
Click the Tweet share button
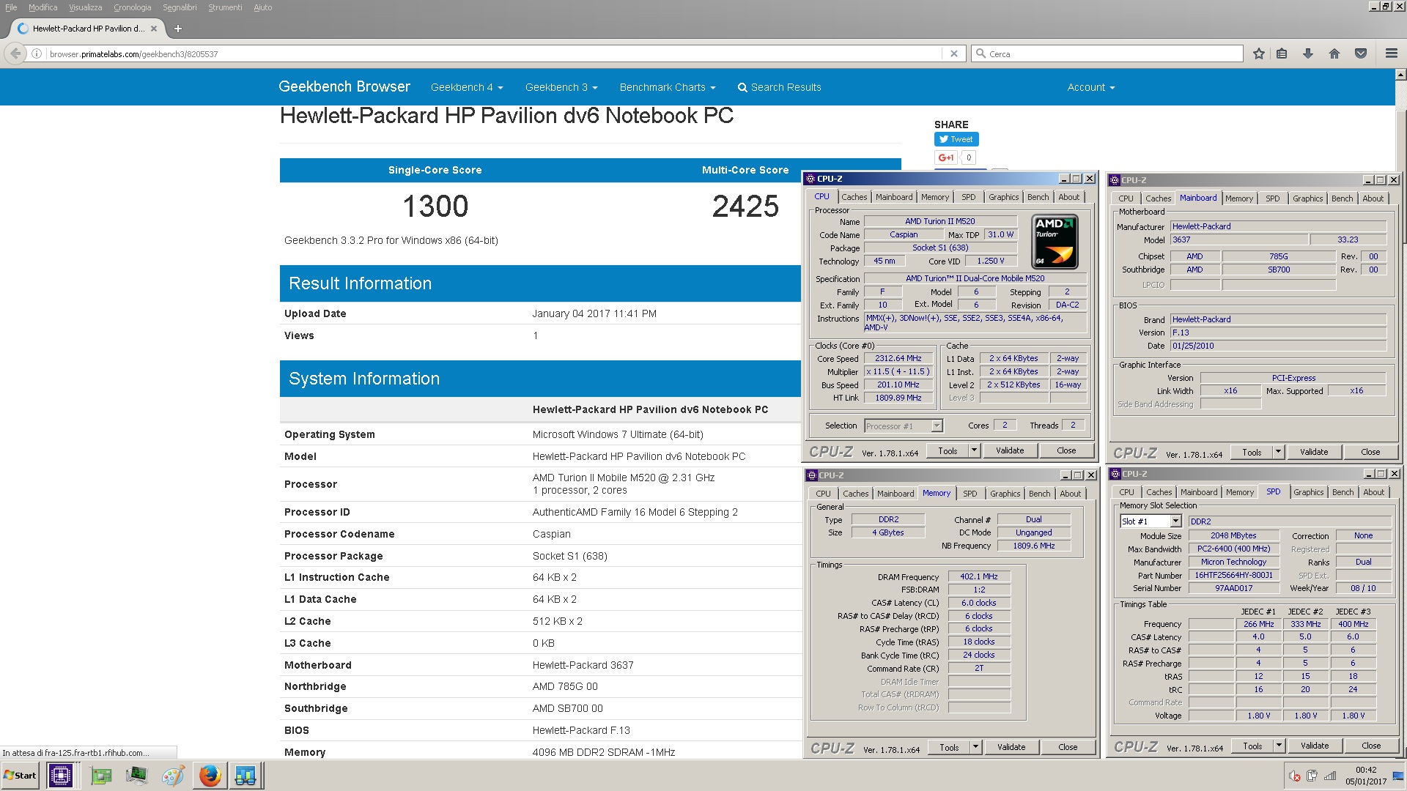tap(956, 139)
